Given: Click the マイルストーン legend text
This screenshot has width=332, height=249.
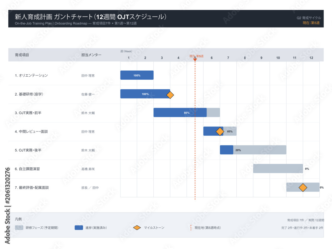Looking at the screenshot, I should pos(154,228).
